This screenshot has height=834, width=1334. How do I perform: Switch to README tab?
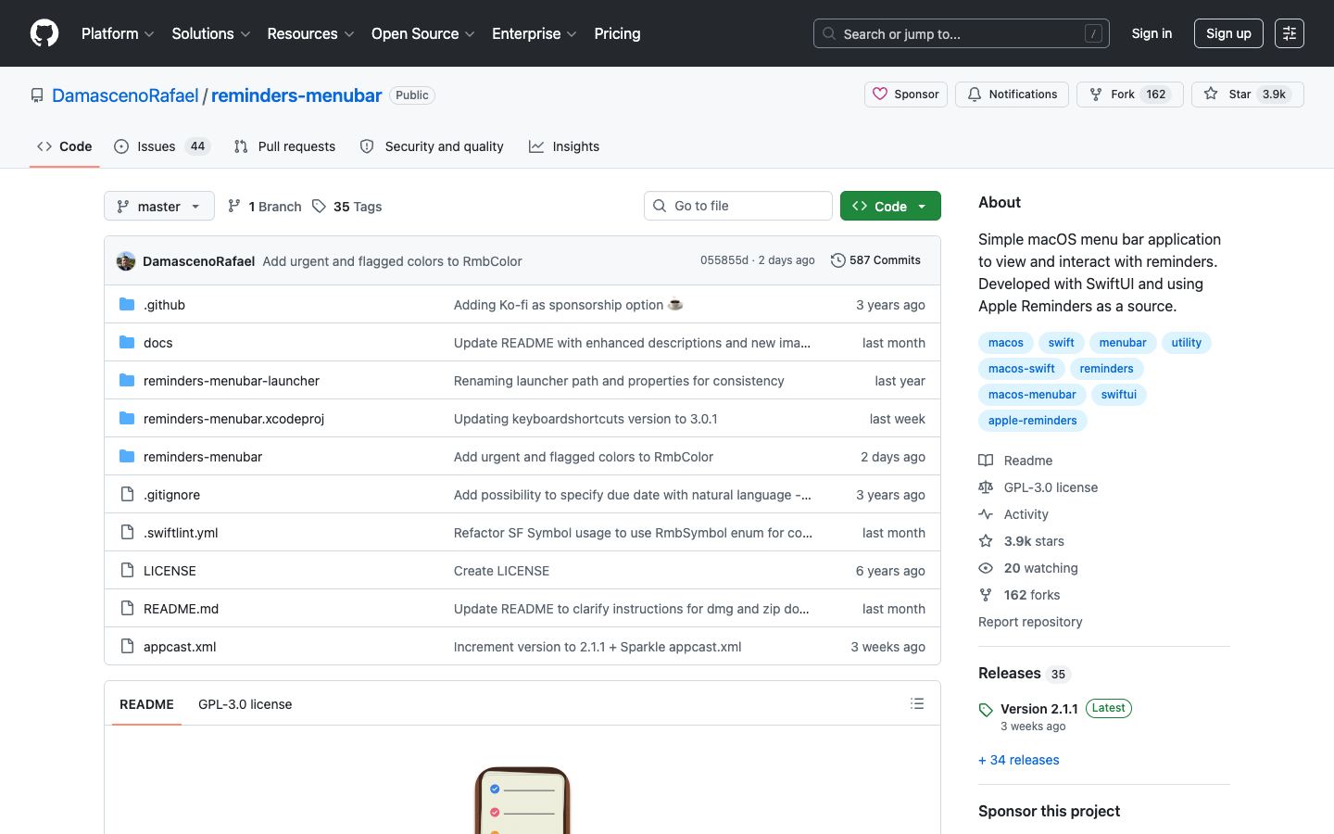coord(146,704)
